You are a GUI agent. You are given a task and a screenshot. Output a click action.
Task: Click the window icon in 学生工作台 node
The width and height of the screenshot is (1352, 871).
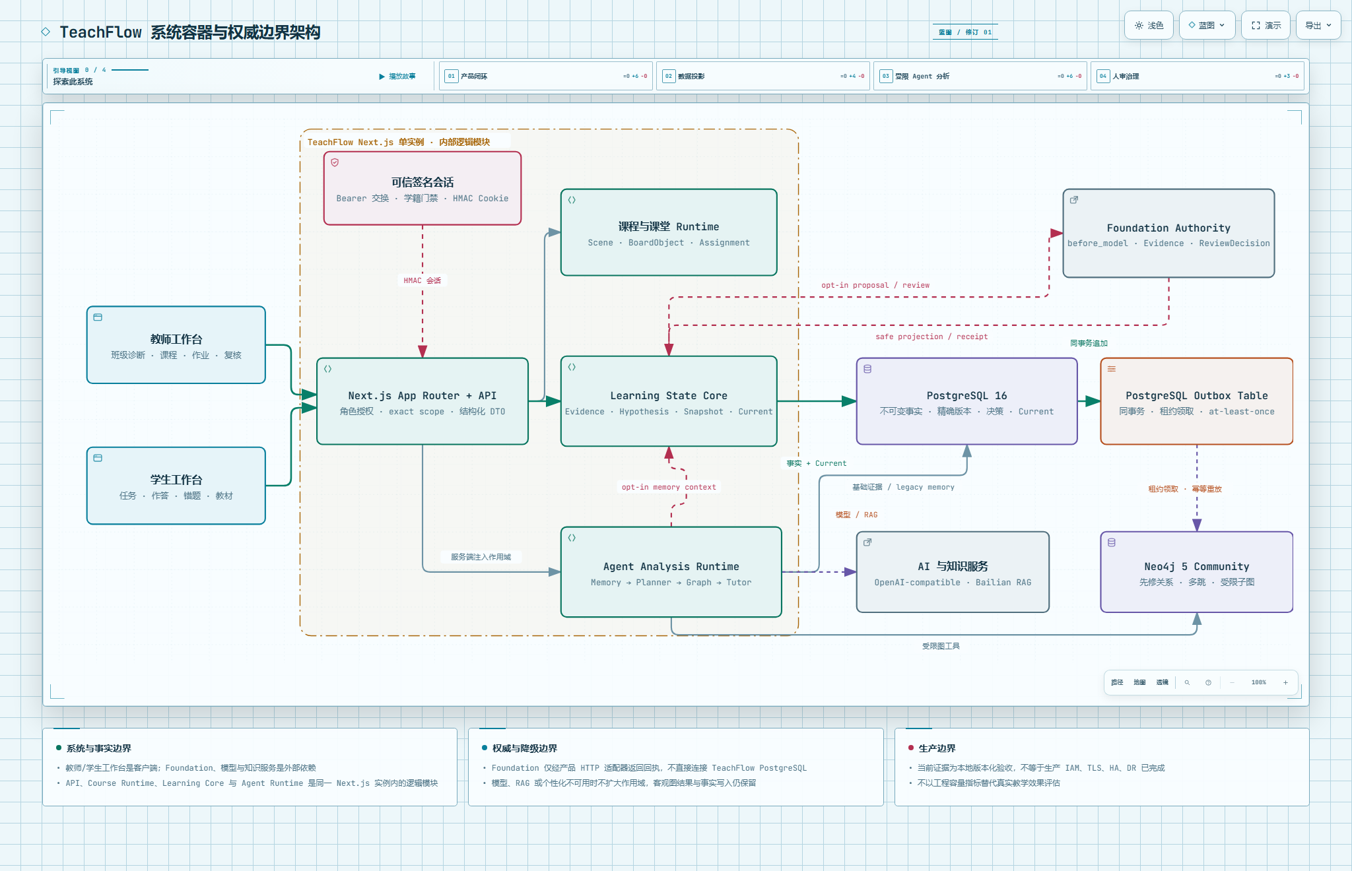tap(98, 458)
